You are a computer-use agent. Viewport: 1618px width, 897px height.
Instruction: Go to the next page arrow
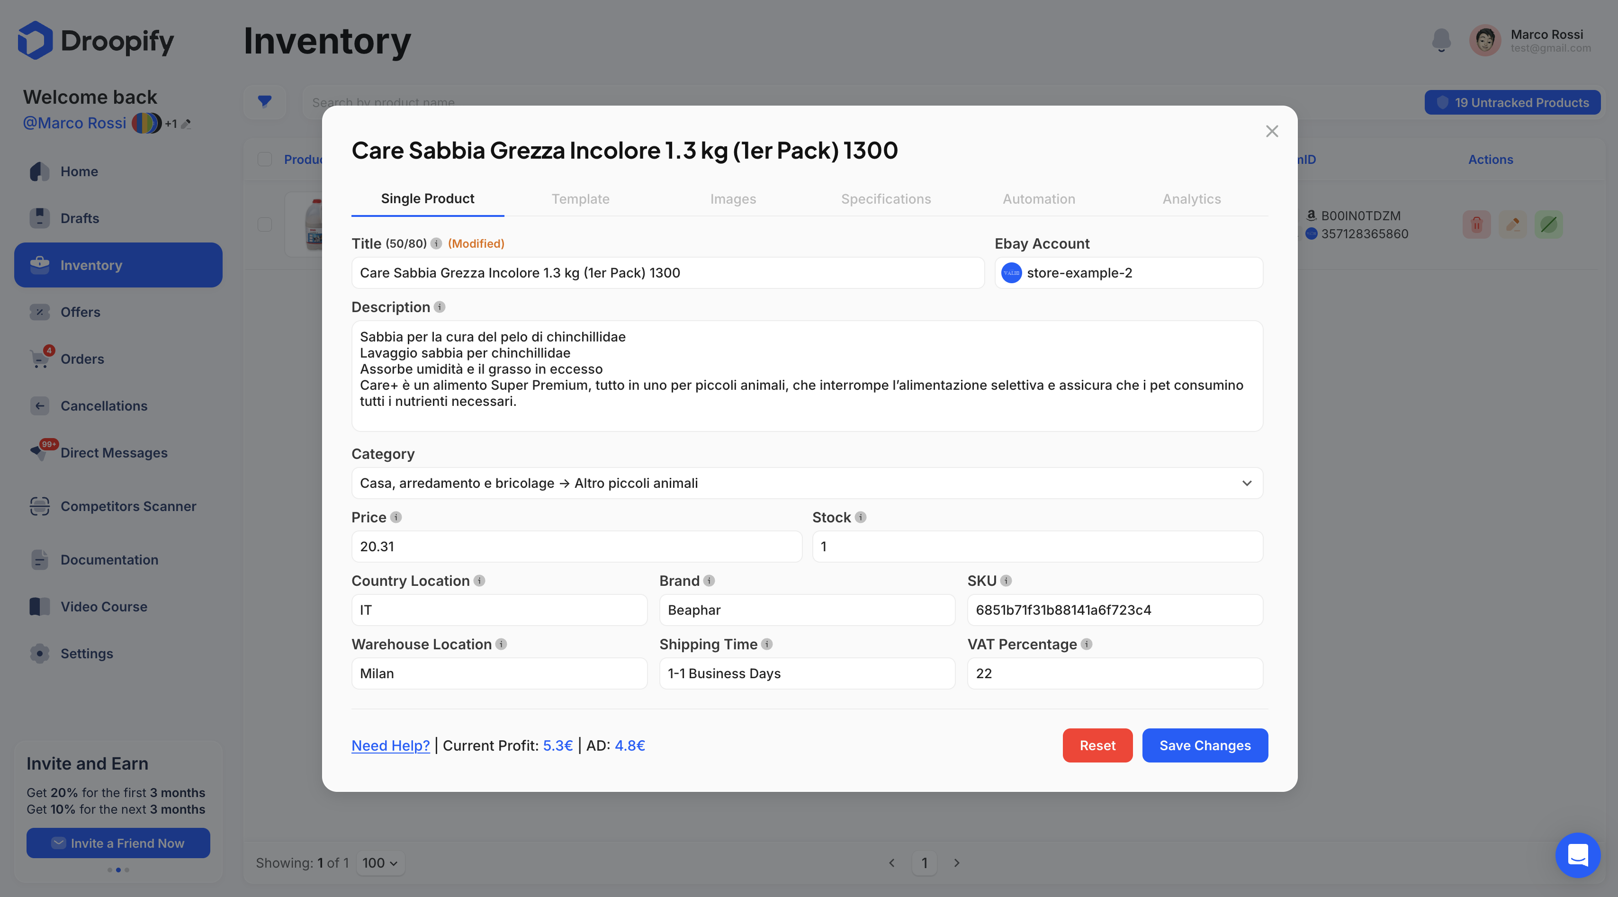point(957,863)
